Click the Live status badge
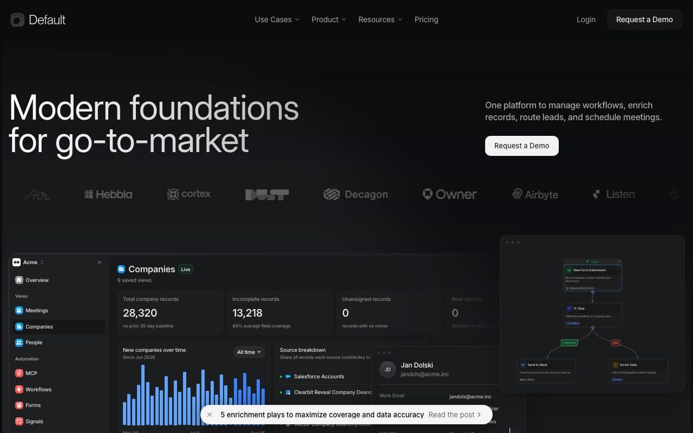This screenshot has width=693, height=433. [186, 269]
